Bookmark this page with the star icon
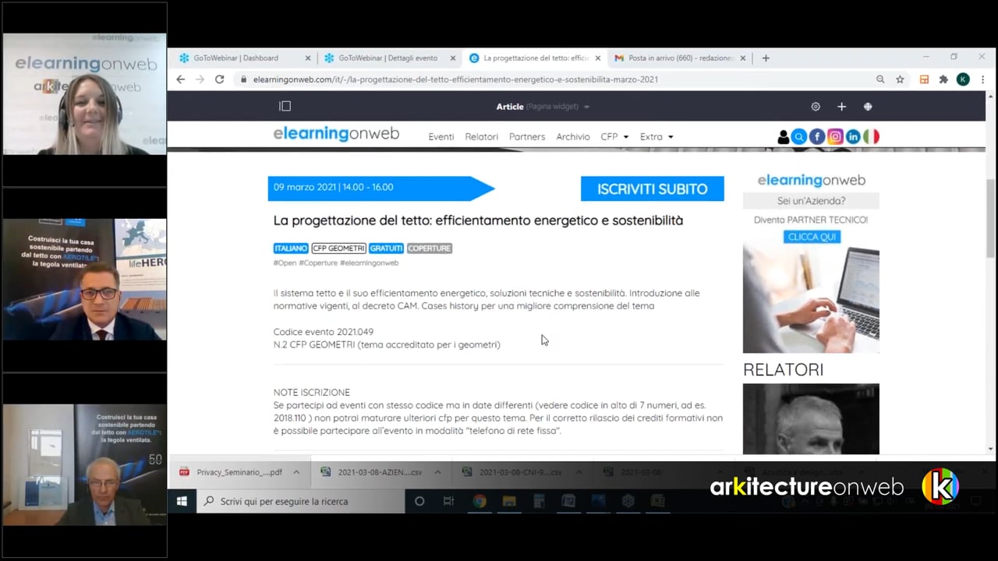This screenshot has height=561, width=998. [900, 79]
